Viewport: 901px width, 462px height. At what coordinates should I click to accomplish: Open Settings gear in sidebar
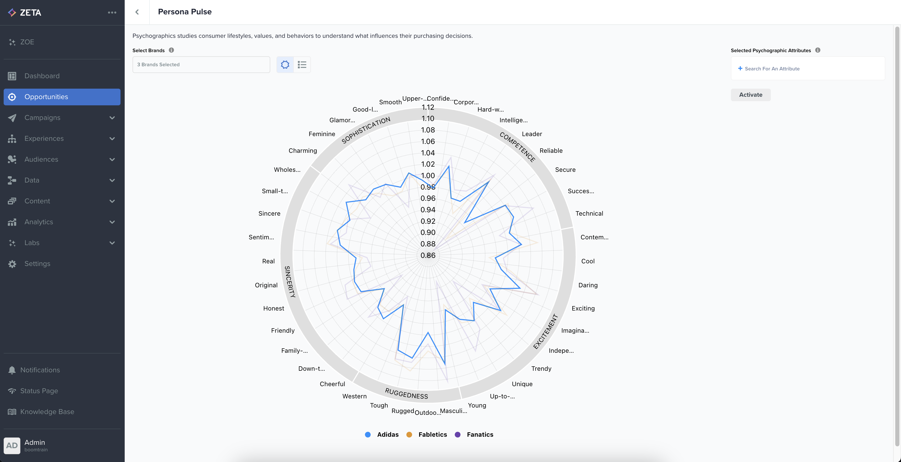(12, 264)
